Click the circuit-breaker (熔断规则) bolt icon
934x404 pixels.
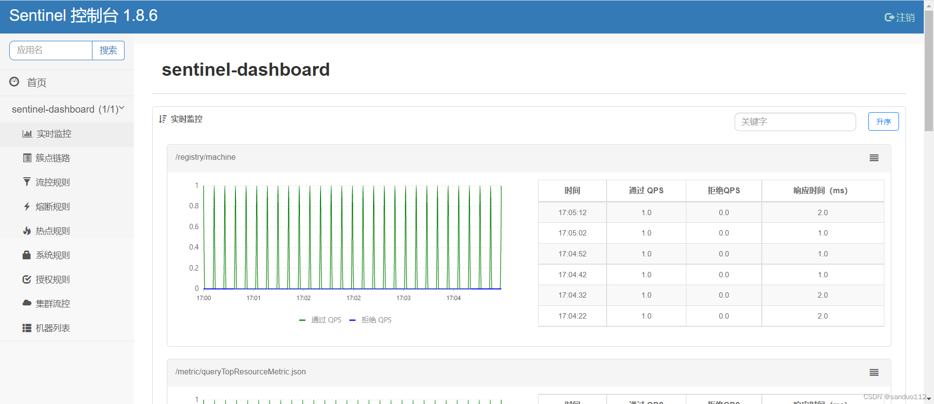(x=27, y=206)
